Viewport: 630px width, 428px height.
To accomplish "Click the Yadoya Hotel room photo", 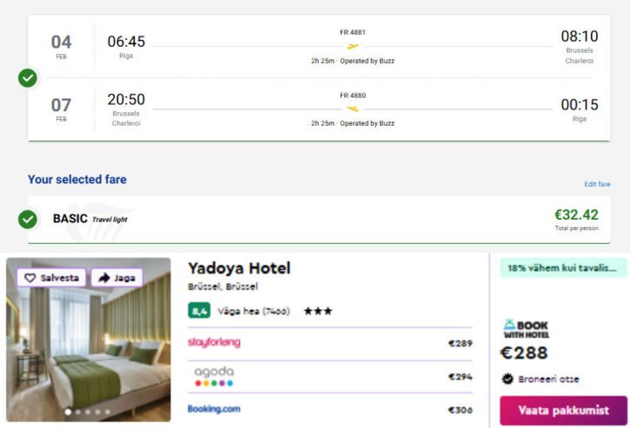I will pos(89,347).
